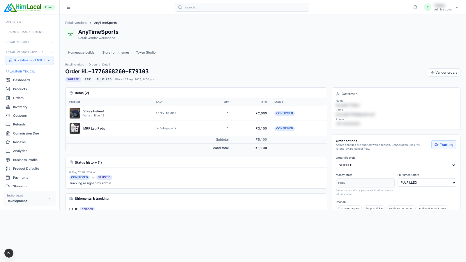Screen dimensions: 466x262
Task: Collapse the Environment Development panel
Action: (x=50, y=198)
